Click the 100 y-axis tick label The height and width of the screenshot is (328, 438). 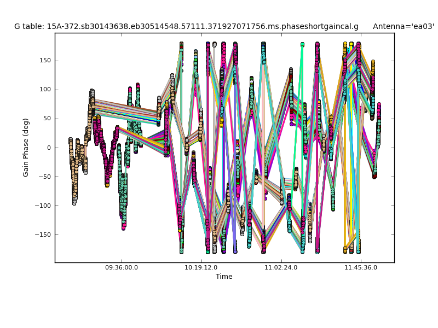tap(45, 90)
